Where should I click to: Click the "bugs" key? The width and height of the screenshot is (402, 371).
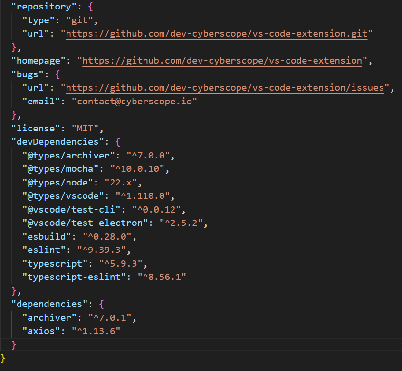coord(28,74)
